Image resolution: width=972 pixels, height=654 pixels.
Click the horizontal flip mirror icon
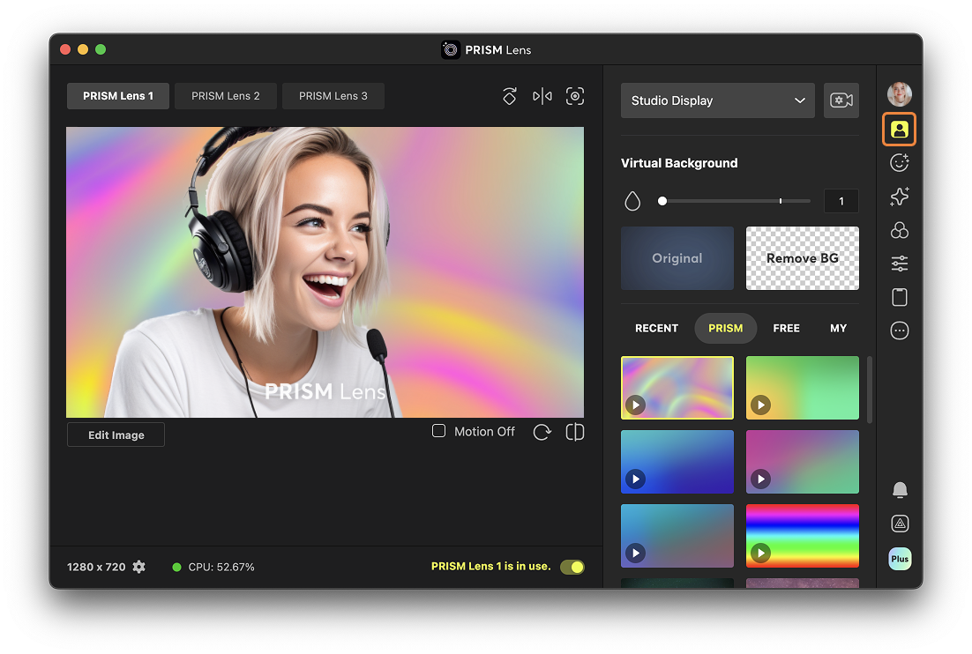tap(542, 96)
